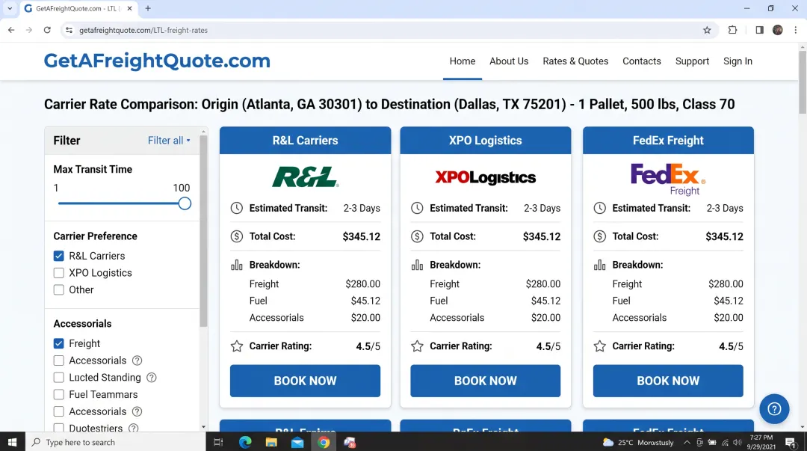Go to the Home nav item

pos(463,61)
